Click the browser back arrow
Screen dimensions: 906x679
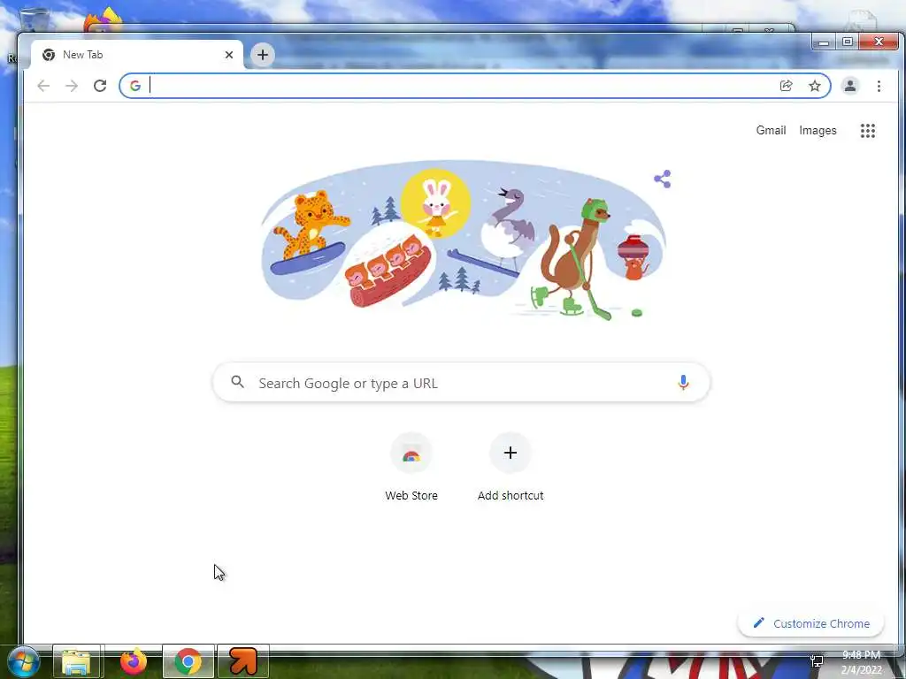pyautogui.click(x=43, y=86)
